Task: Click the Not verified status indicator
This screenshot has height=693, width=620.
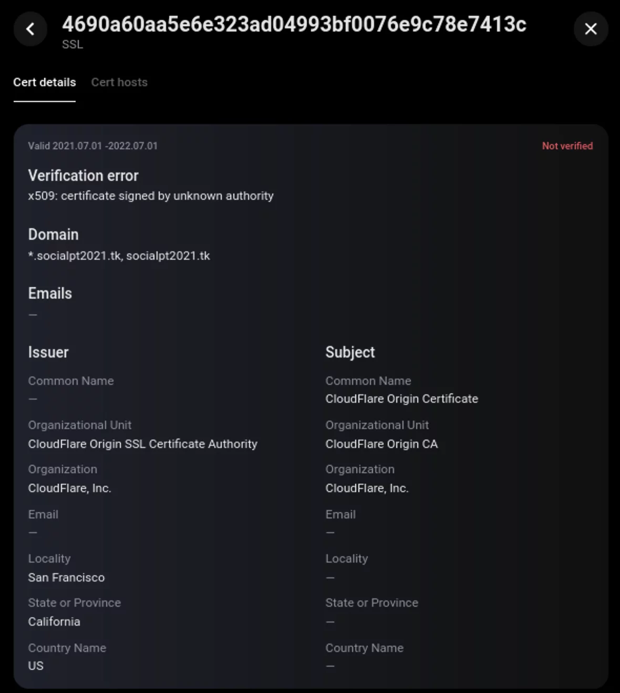Action: (567, 146)
